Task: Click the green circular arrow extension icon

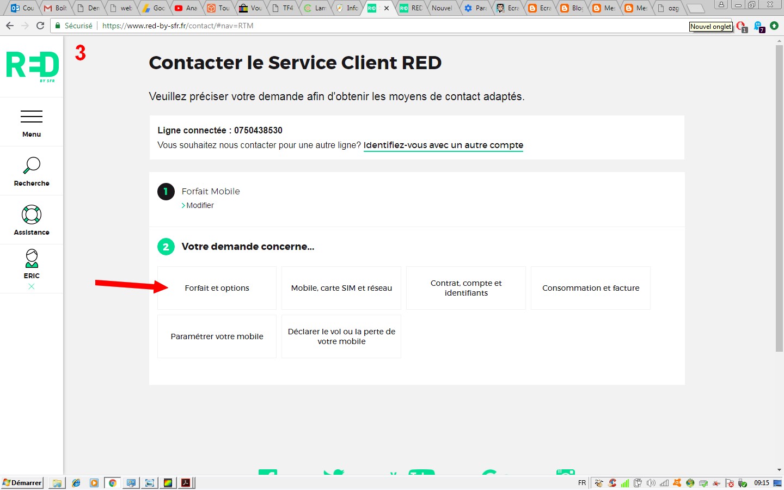Action: coord(774,26)
